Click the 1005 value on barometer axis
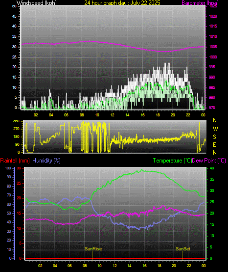This screenshot has height=272, width=228. [x=213, y=47]
